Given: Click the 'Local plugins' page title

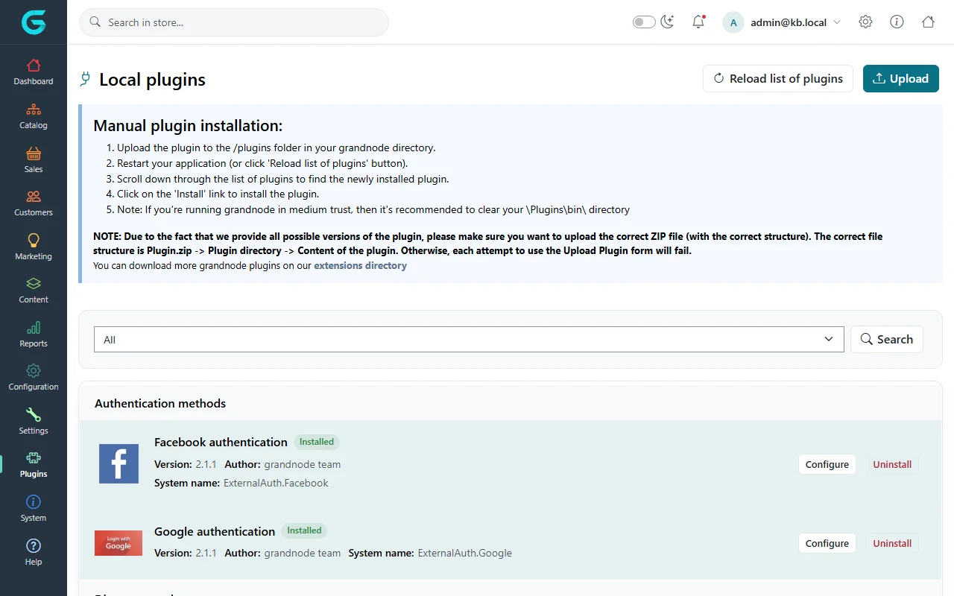Looking at the screenshot, I should [152, 80].
